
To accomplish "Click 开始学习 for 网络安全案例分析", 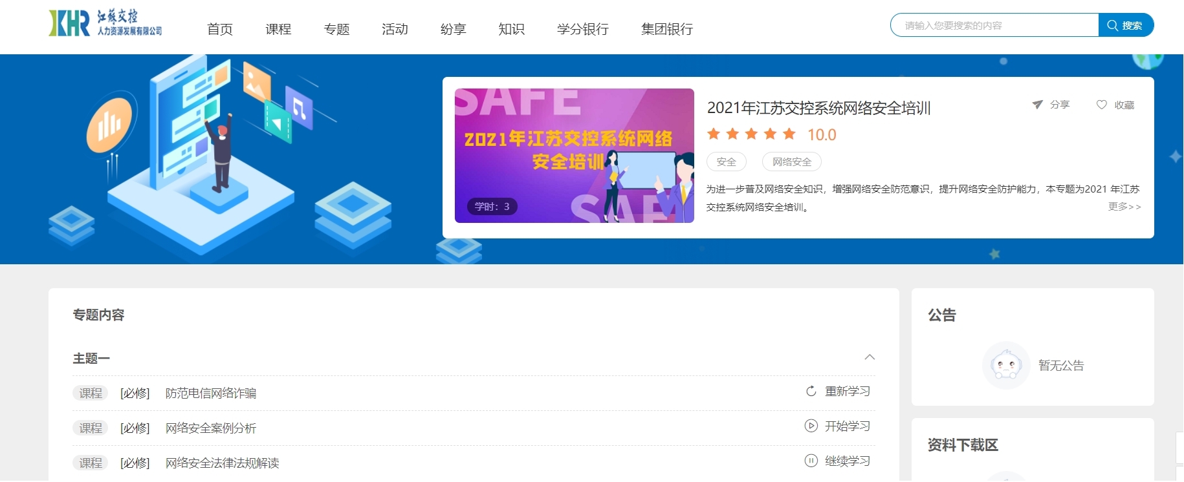I will (x=848, y=426).
